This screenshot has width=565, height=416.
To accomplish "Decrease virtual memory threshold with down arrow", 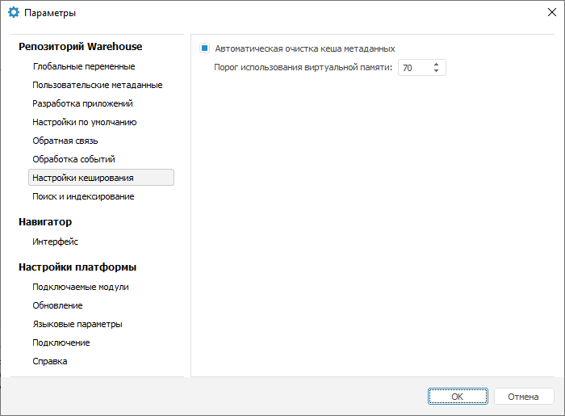I will pos(436,72).
